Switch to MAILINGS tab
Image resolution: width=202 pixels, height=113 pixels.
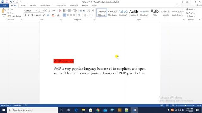click(74, 6)
